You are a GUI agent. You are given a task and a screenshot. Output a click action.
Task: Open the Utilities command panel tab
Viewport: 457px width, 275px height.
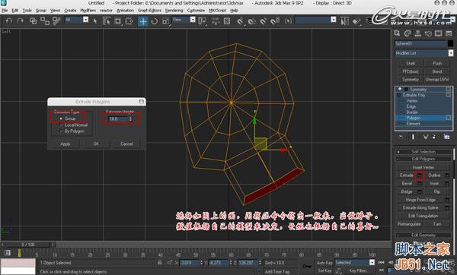click(449, 33)
